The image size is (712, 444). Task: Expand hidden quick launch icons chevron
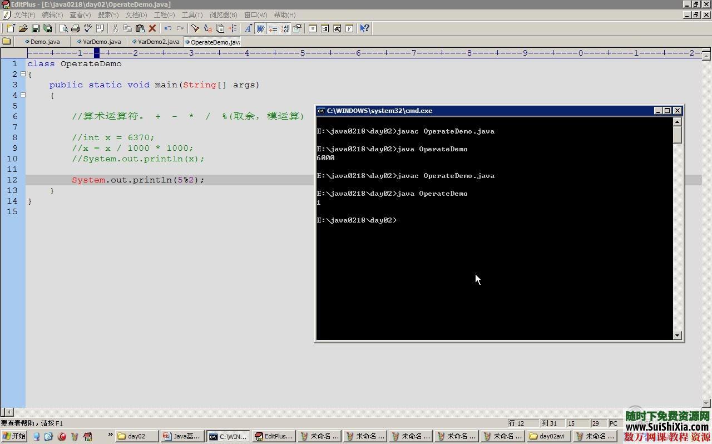click(110, 435)
